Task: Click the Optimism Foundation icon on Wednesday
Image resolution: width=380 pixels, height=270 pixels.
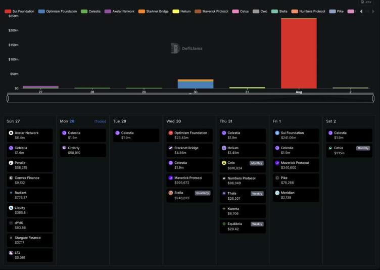Action: coord(171,133)
